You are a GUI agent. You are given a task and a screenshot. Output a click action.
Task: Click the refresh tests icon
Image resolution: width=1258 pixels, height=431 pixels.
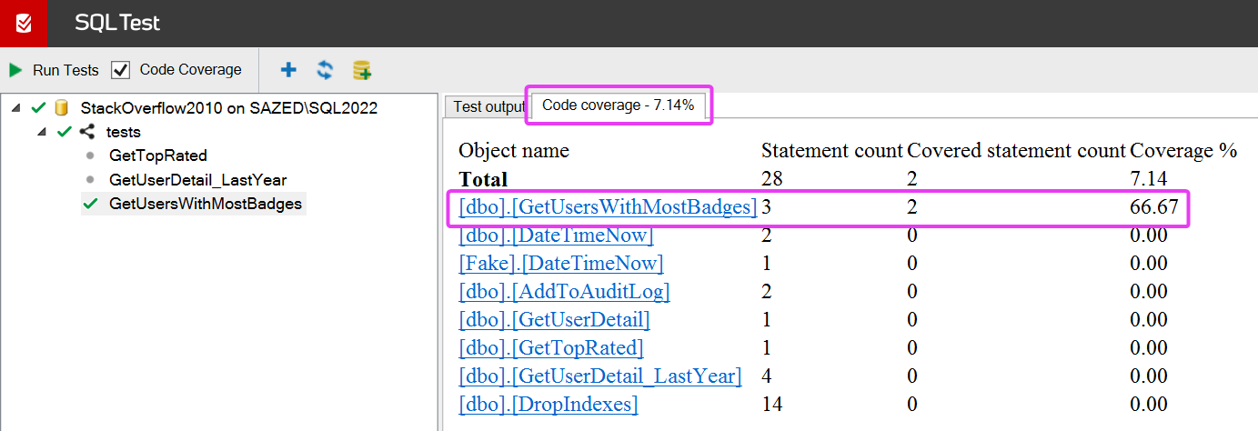pyautogui.click(x=325, y=70)
